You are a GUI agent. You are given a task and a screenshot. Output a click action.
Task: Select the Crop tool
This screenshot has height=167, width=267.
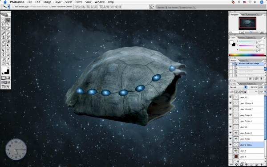(x=3, y=29)
